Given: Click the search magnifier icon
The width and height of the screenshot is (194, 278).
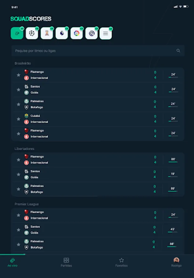Looking at the screenshot, I should click(x=178, y=51).
